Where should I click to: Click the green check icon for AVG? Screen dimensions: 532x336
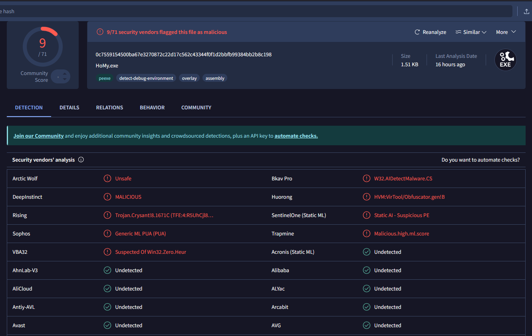point(367,325)
